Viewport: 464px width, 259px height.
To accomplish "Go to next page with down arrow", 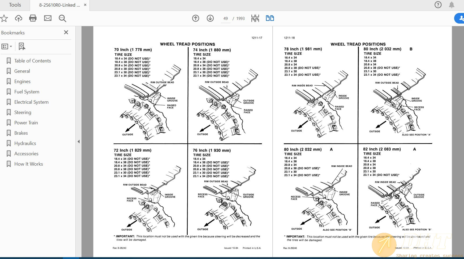I will click(x=210, y=18).
